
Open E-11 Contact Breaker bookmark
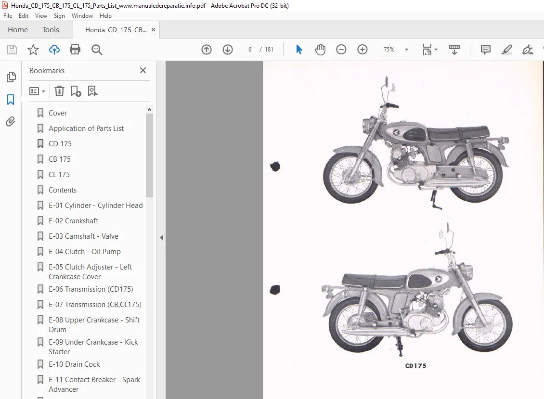pos(94,385)
